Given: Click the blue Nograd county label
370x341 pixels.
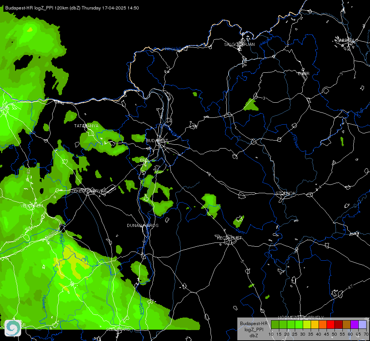Looking at the screenshot, I should (173, 49).
